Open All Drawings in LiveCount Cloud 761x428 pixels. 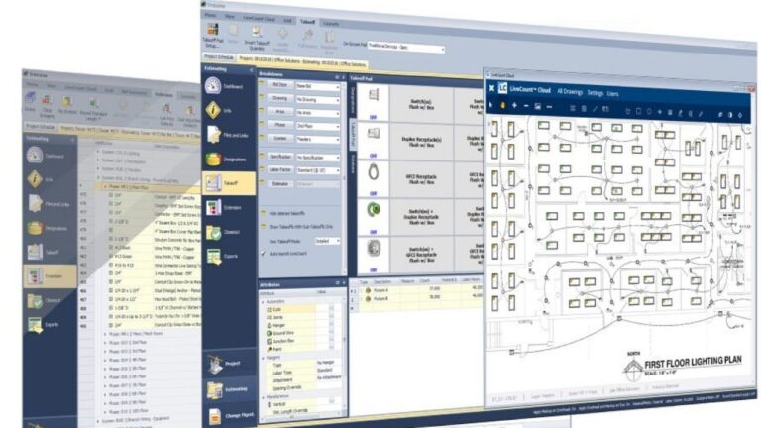[570, 92]
